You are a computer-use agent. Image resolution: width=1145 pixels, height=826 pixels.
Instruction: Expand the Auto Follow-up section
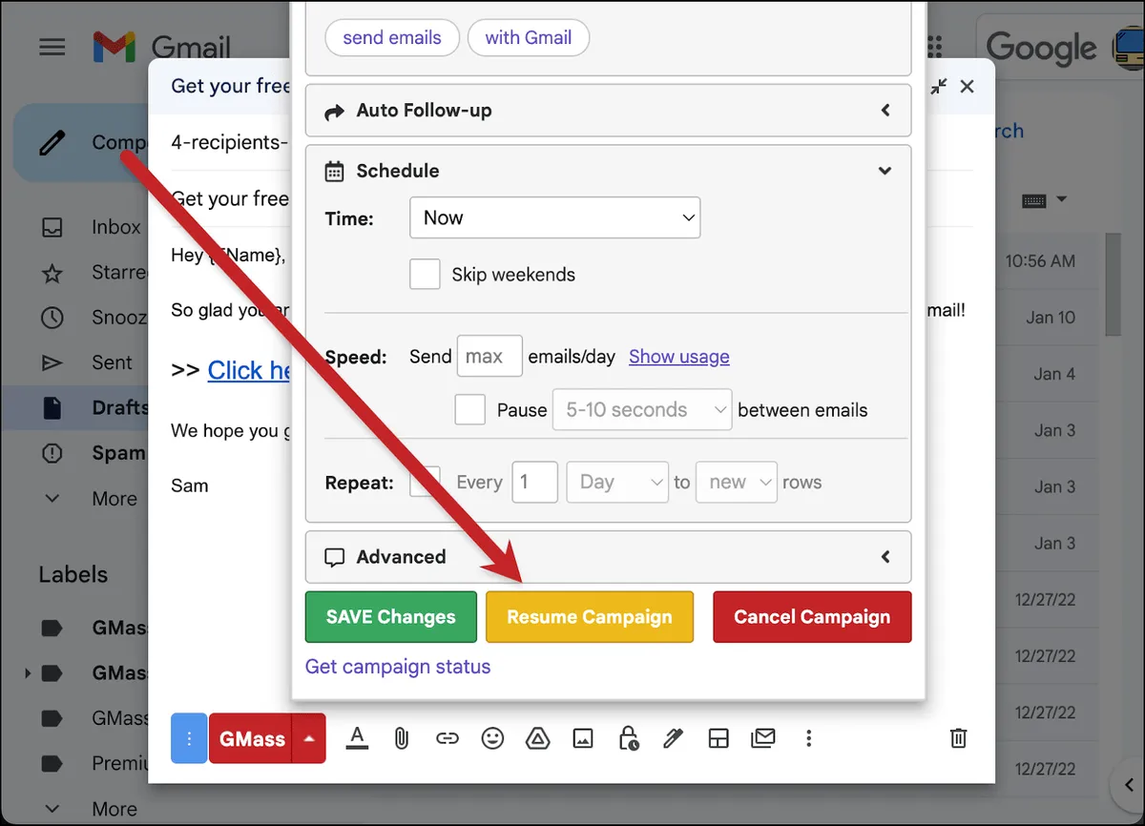(608, 111)
